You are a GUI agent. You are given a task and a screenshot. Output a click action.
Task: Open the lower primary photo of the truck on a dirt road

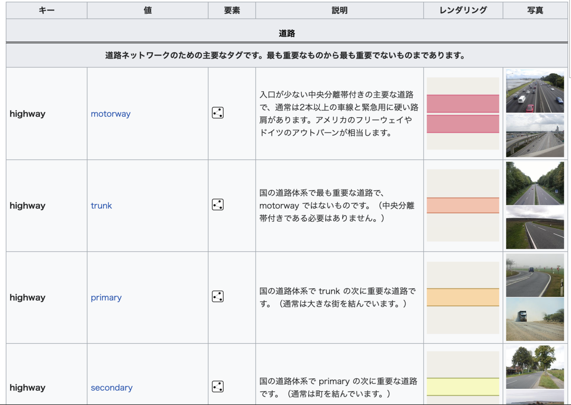[535, 320]
